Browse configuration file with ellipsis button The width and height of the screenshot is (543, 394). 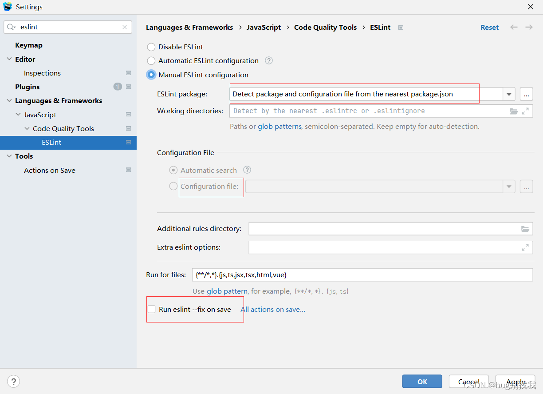coord(527,187)
